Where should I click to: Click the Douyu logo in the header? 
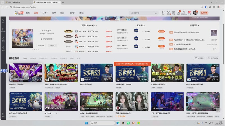(19, 13)
